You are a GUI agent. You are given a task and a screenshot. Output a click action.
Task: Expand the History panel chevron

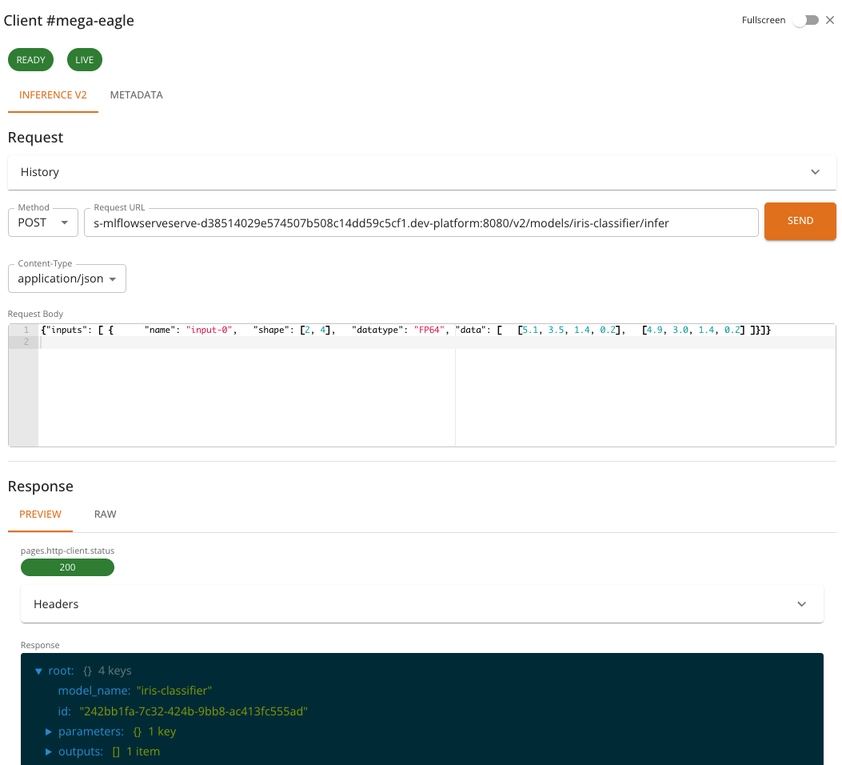click(815, 172)
